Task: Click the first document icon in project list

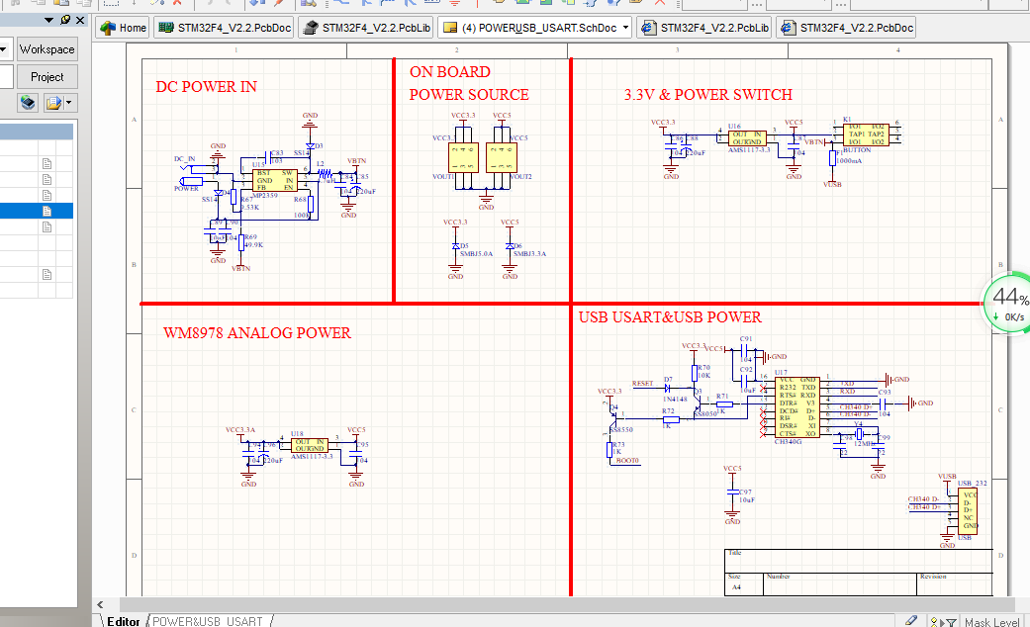Action: click(47, 163)
